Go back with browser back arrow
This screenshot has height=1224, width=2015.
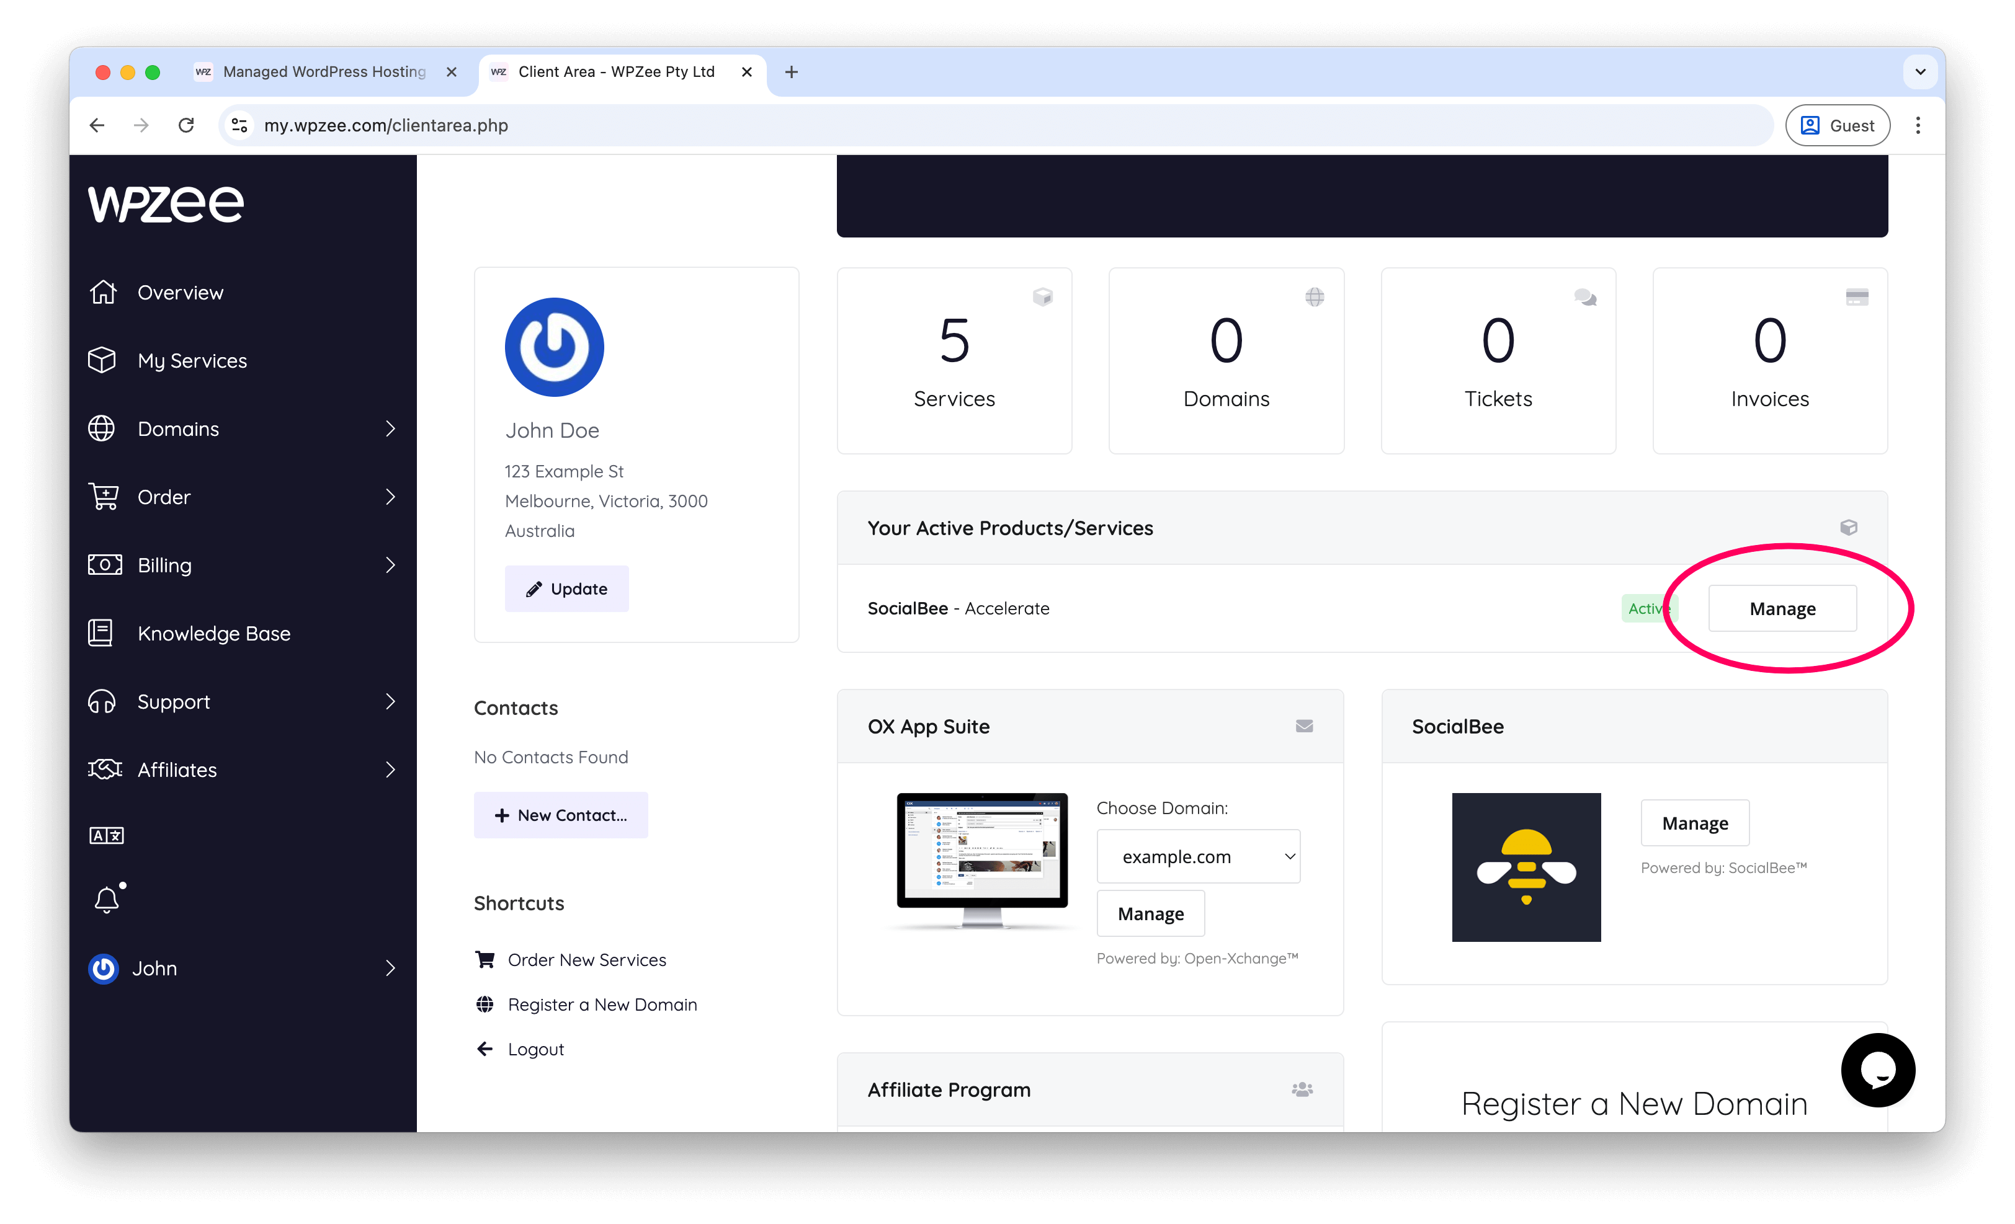(97, 125)
